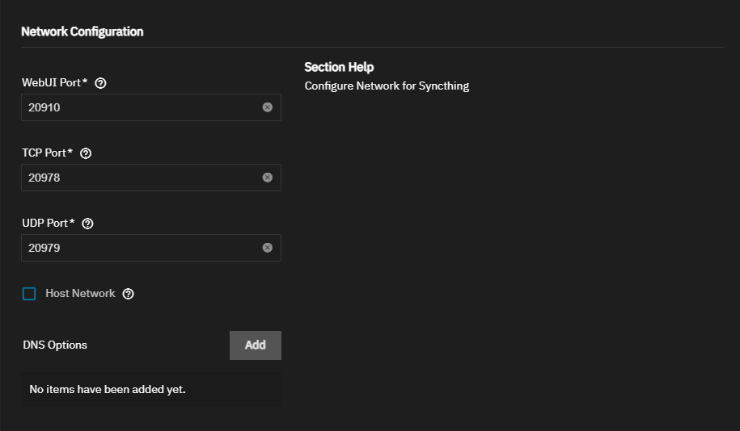740x431 pixels.
Task: Clear the TCP Port value 20978
Action: pos(268,178)
